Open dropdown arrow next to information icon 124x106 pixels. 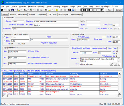click(15, 10)
